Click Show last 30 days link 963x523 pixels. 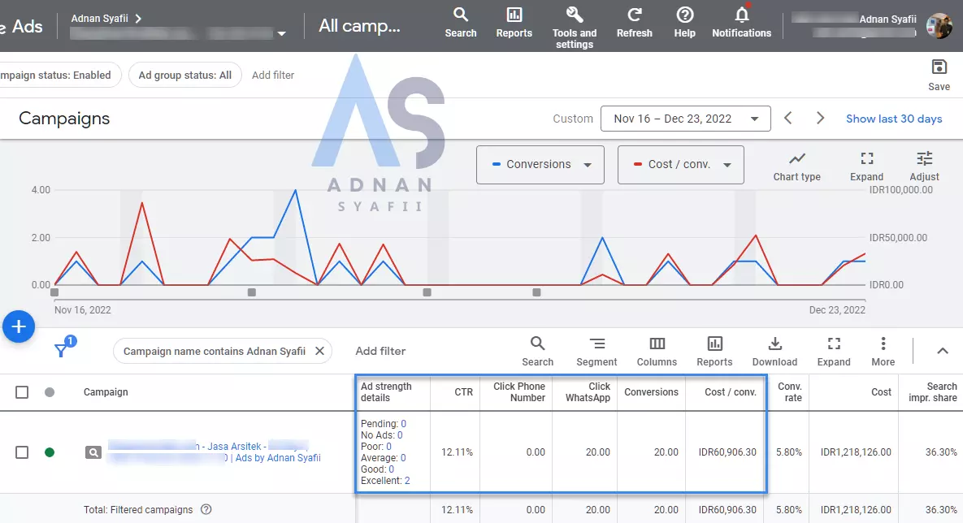pos(894,119)
